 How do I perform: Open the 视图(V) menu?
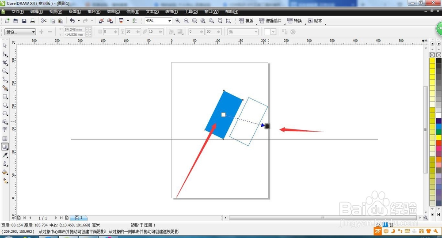coord(56,11)
